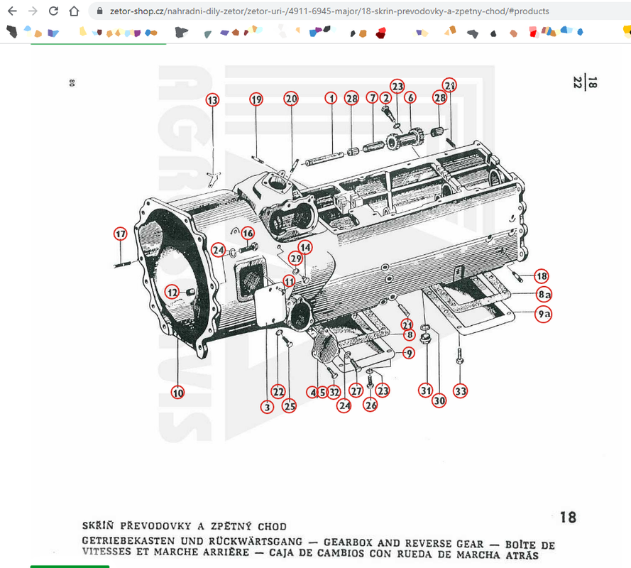Open the browser home page
The image size is (631, 568).
click(x=74, y=11)
